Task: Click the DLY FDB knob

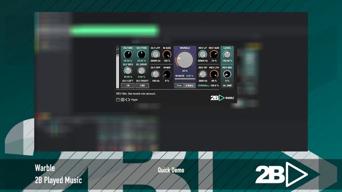Action: [141, 54]
